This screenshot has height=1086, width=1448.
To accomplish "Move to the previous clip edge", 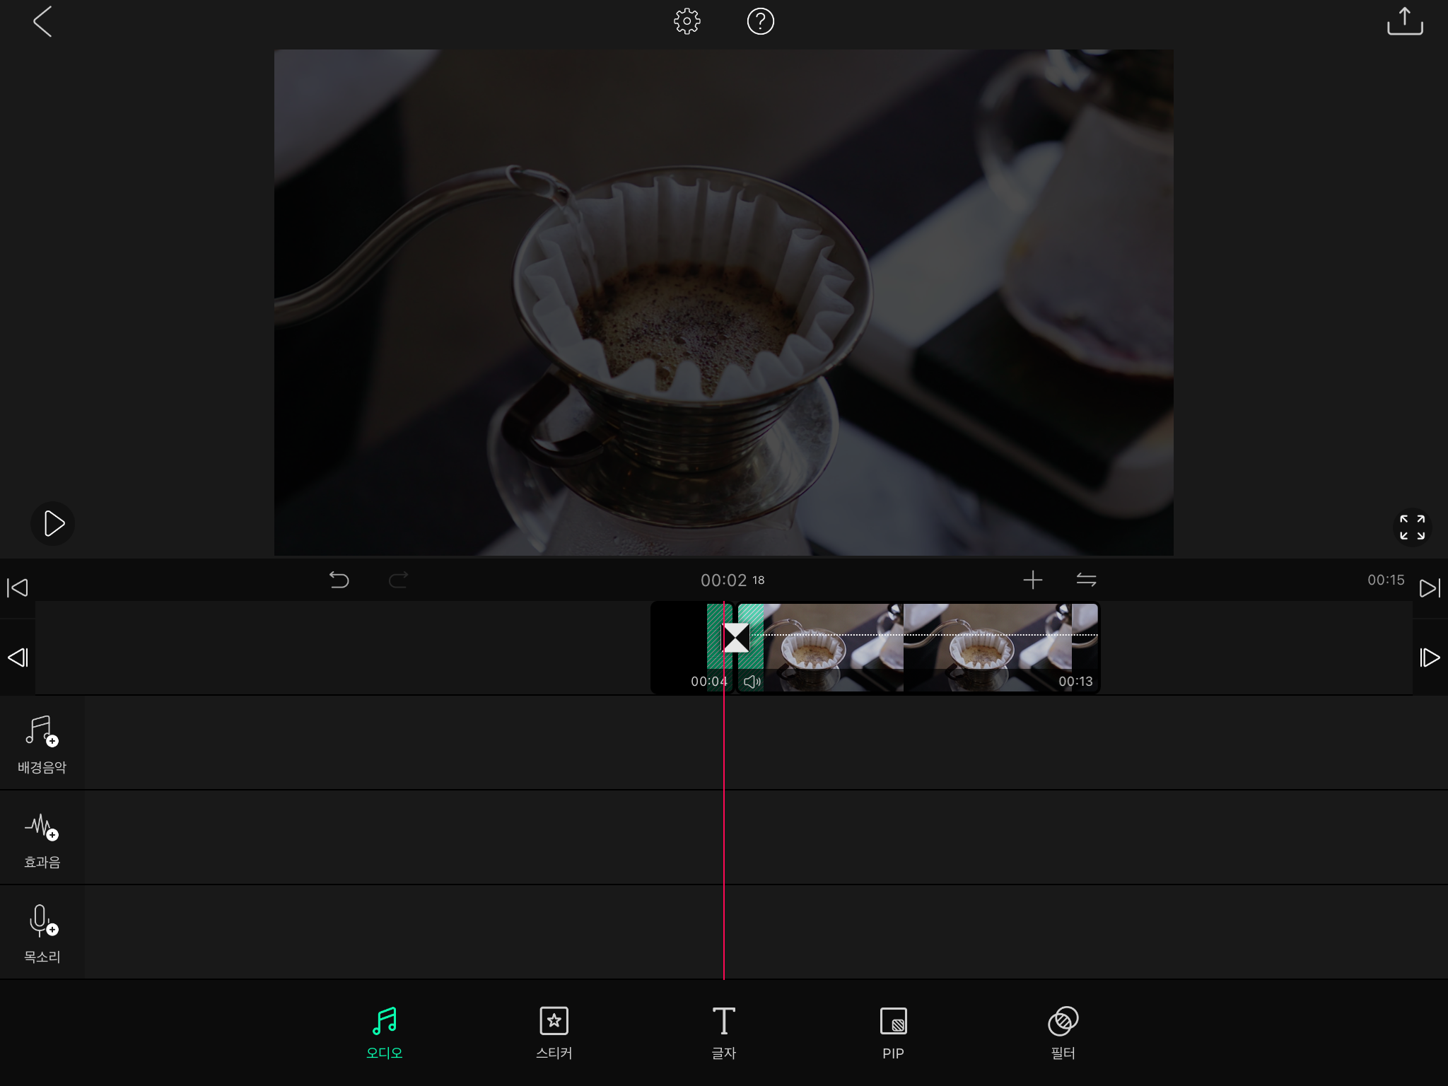I will click(x=18, y=658).
